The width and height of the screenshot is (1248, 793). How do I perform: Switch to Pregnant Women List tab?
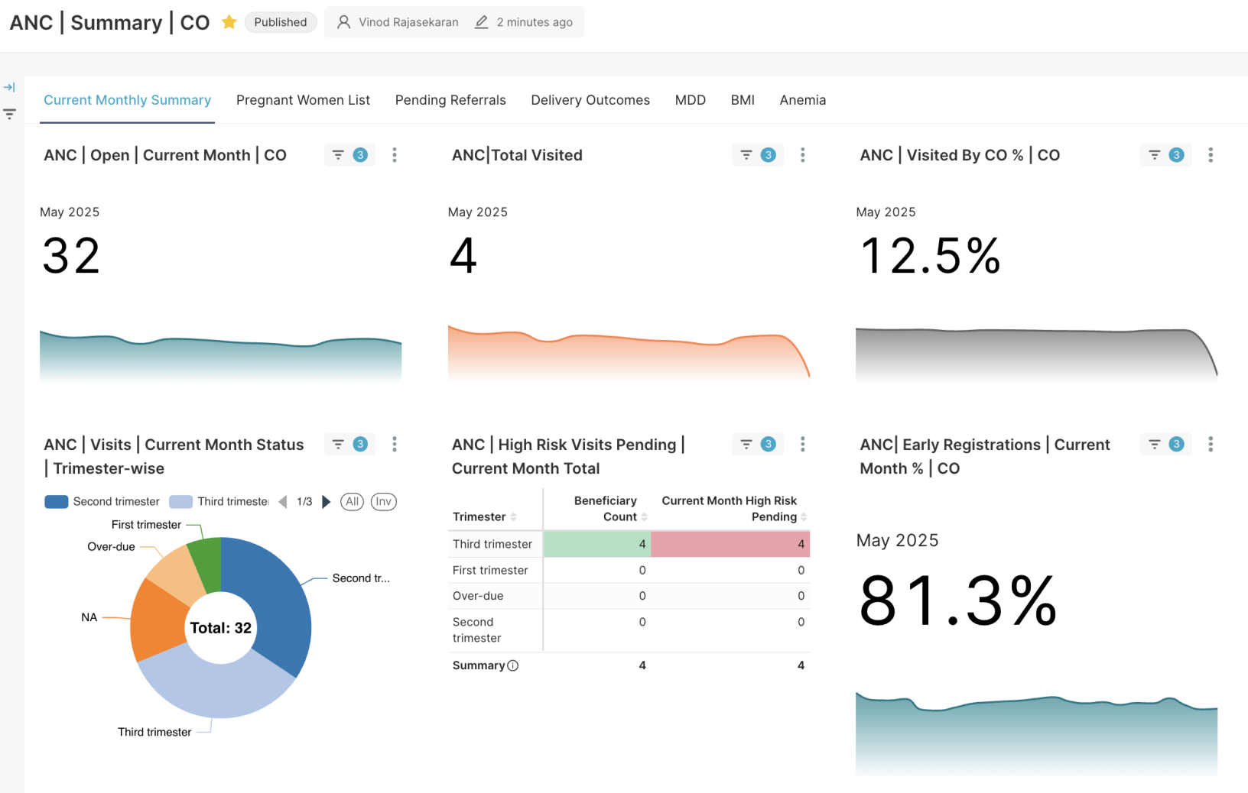303,100
